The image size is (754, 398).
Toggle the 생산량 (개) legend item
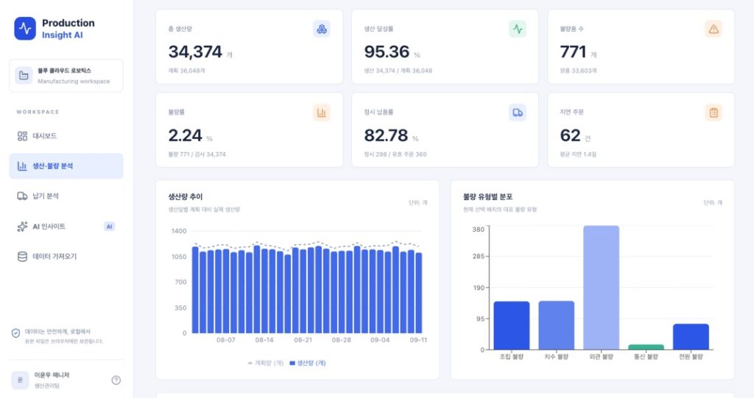(x=308, y=363)
